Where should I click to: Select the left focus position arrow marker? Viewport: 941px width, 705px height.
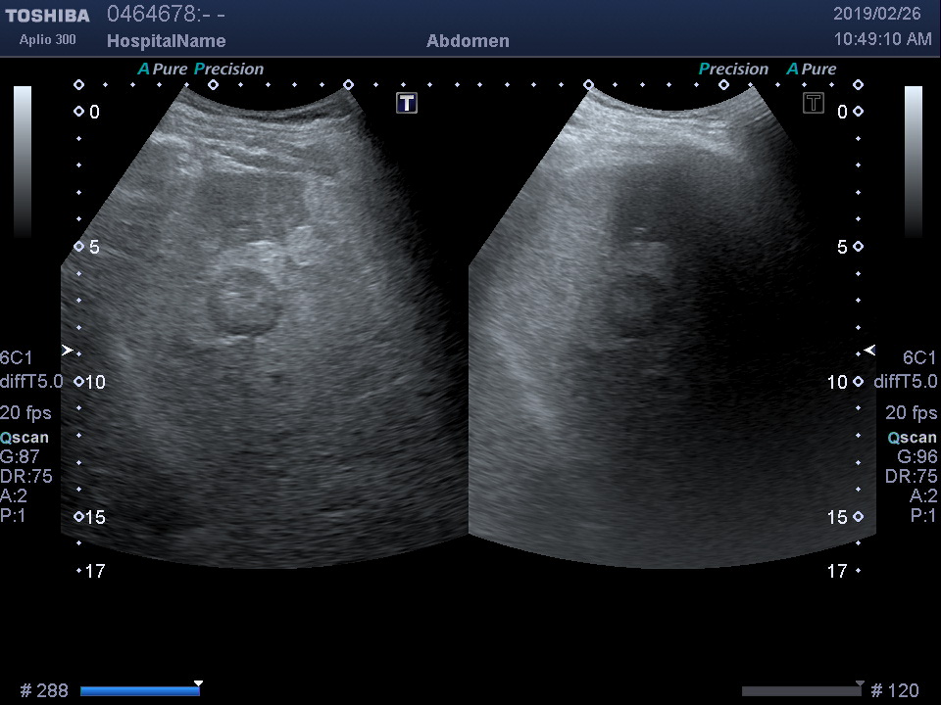[67, 350]
